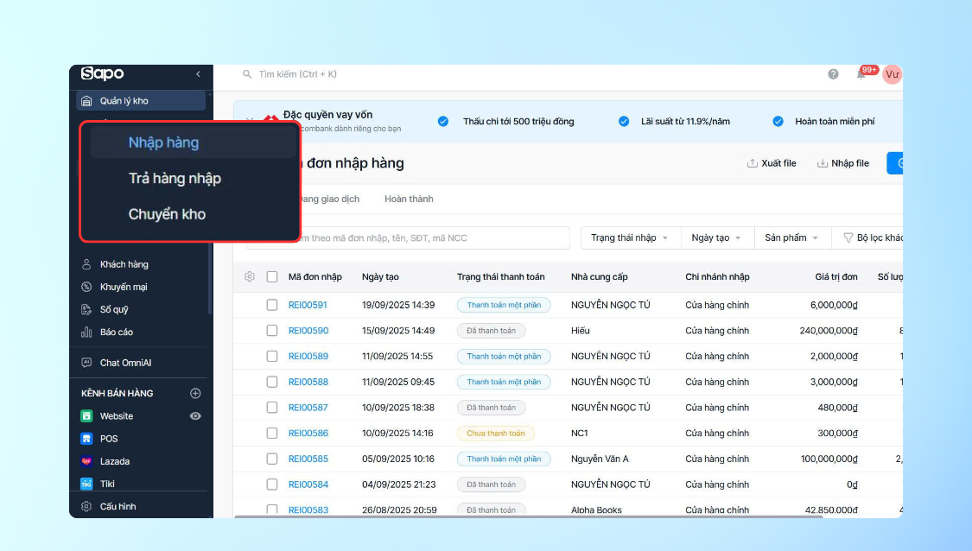
Task: Check the box for order REI00591
Action: 272,305
